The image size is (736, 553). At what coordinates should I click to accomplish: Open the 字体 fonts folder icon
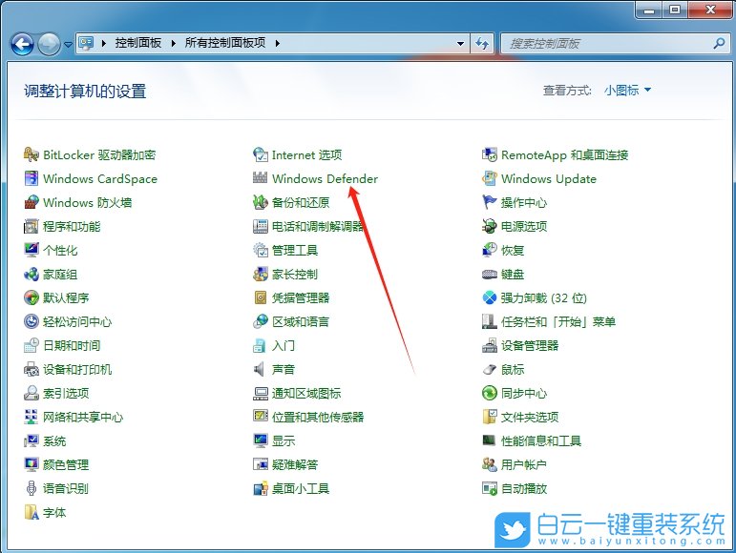coord(31,512)
